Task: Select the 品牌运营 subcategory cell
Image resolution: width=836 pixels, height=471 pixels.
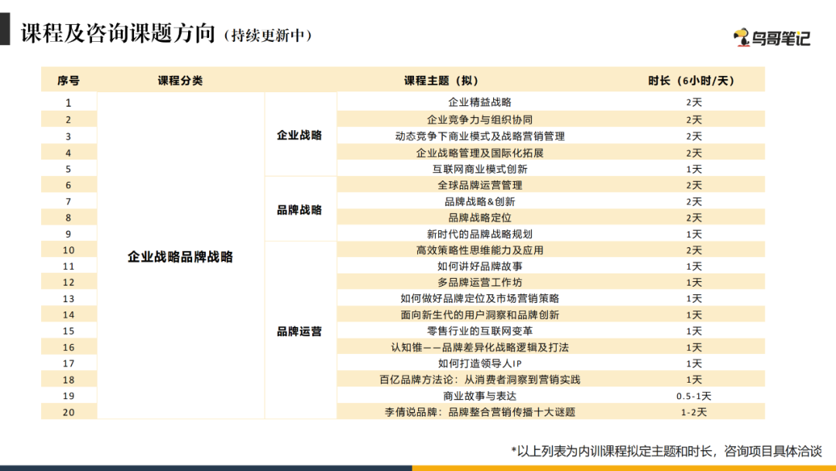Action: 299,332
